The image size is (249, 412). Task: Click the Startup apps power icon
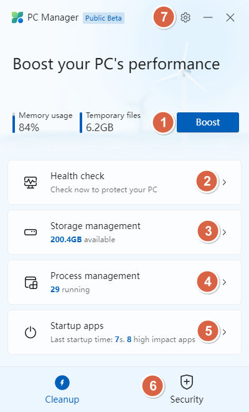[31, 332]
